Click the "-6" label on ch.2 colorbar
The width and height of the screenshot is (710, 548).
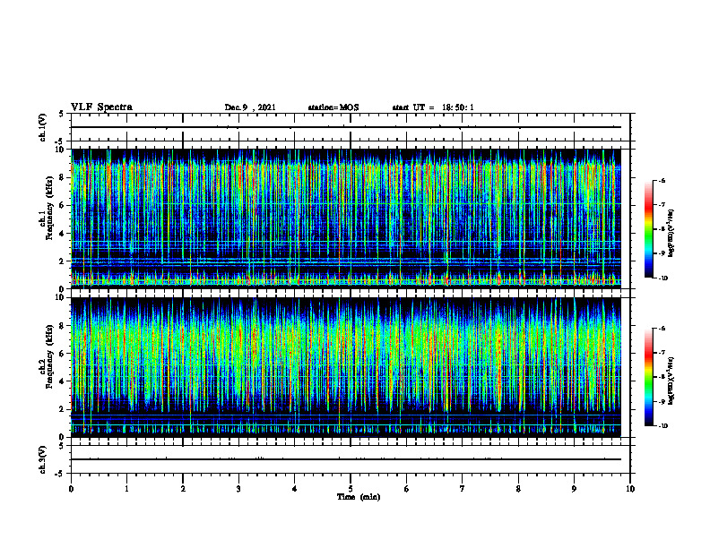tap(662, 329)
